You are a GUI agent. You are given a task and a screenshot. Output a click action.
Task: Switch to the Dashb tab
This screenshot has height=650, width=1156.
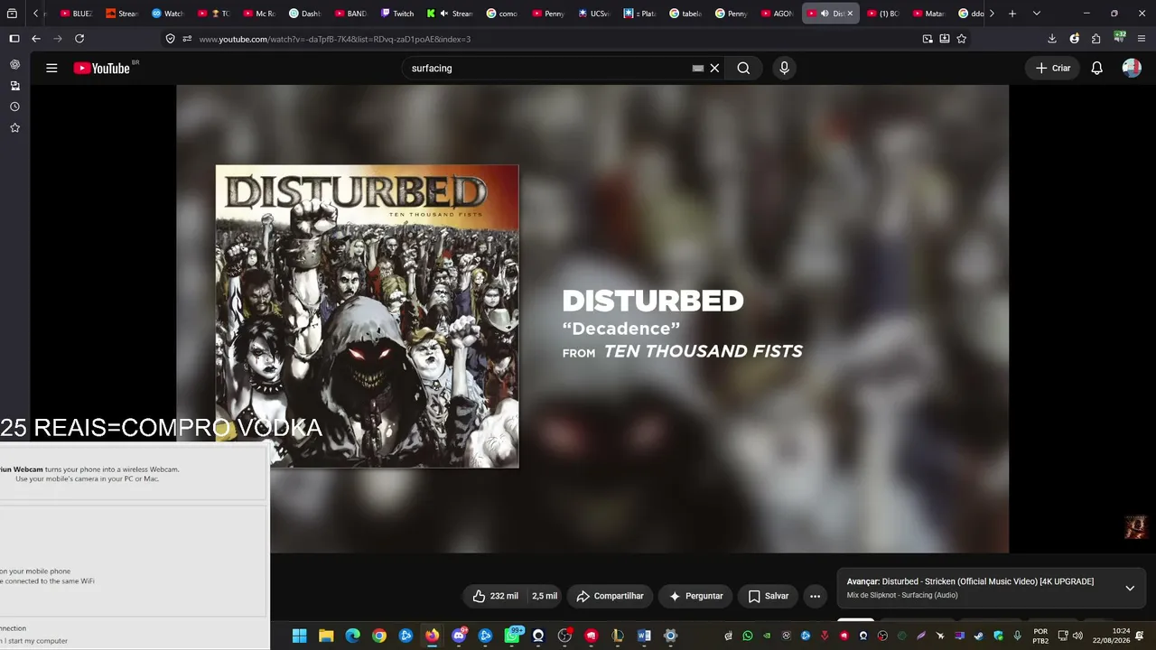click(304, 14)
